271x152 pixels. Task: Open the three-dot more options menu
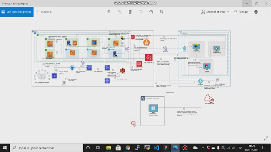(x=266, y=12)
